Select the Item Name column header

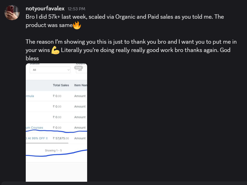pos(81,85)
